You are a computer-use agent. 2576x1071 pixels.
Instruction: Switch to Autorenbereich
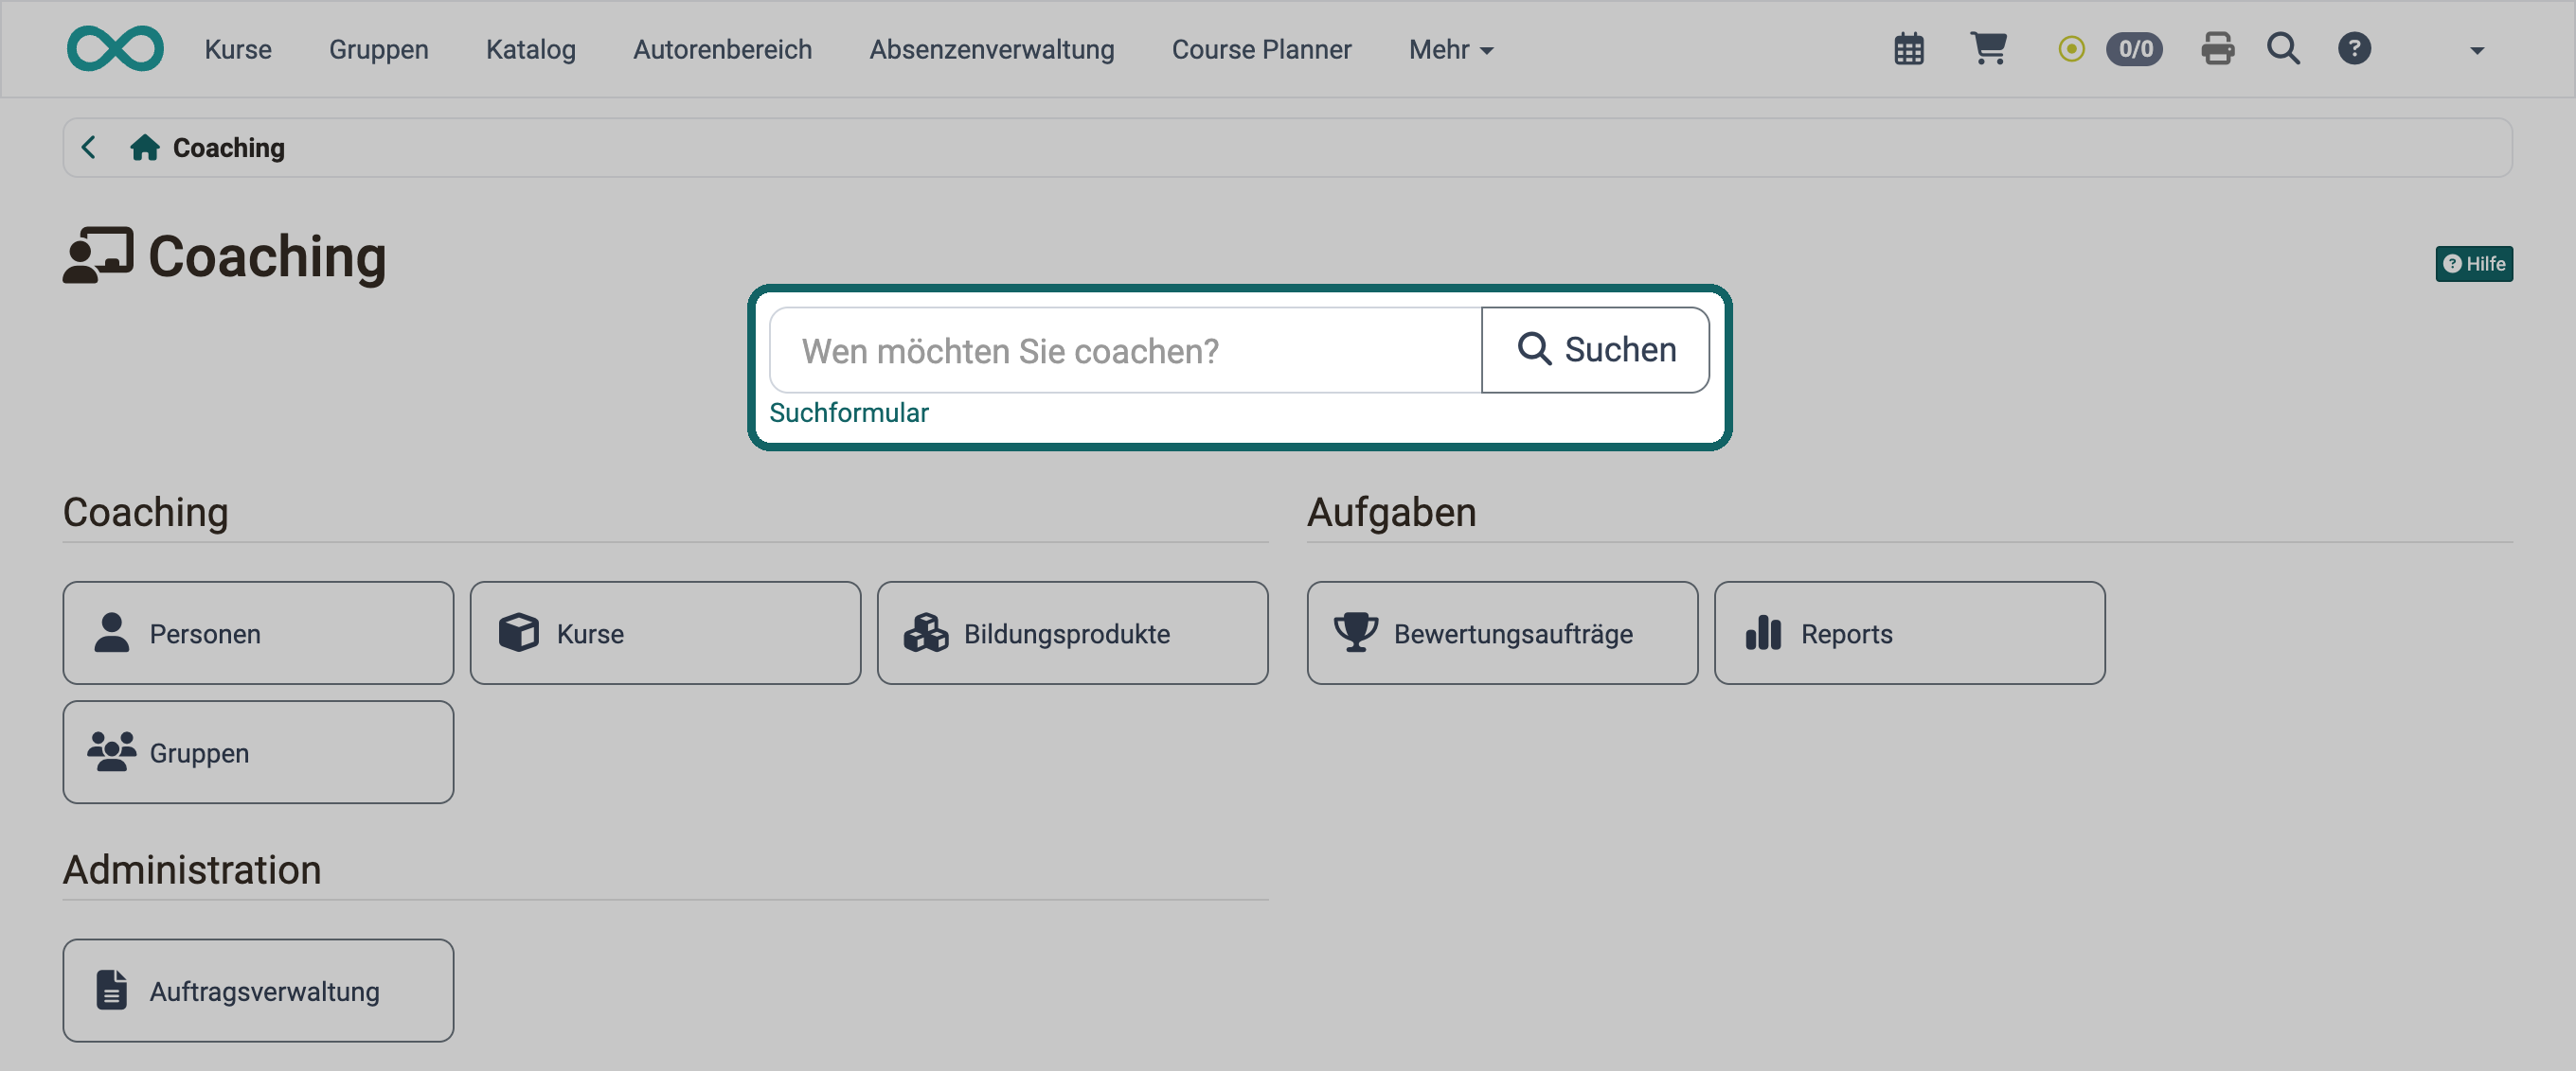click(x=722, y=49)
